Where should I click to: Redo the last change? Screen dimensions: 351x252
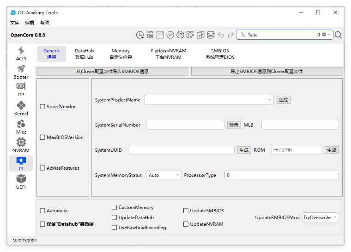tap(230, 35)
